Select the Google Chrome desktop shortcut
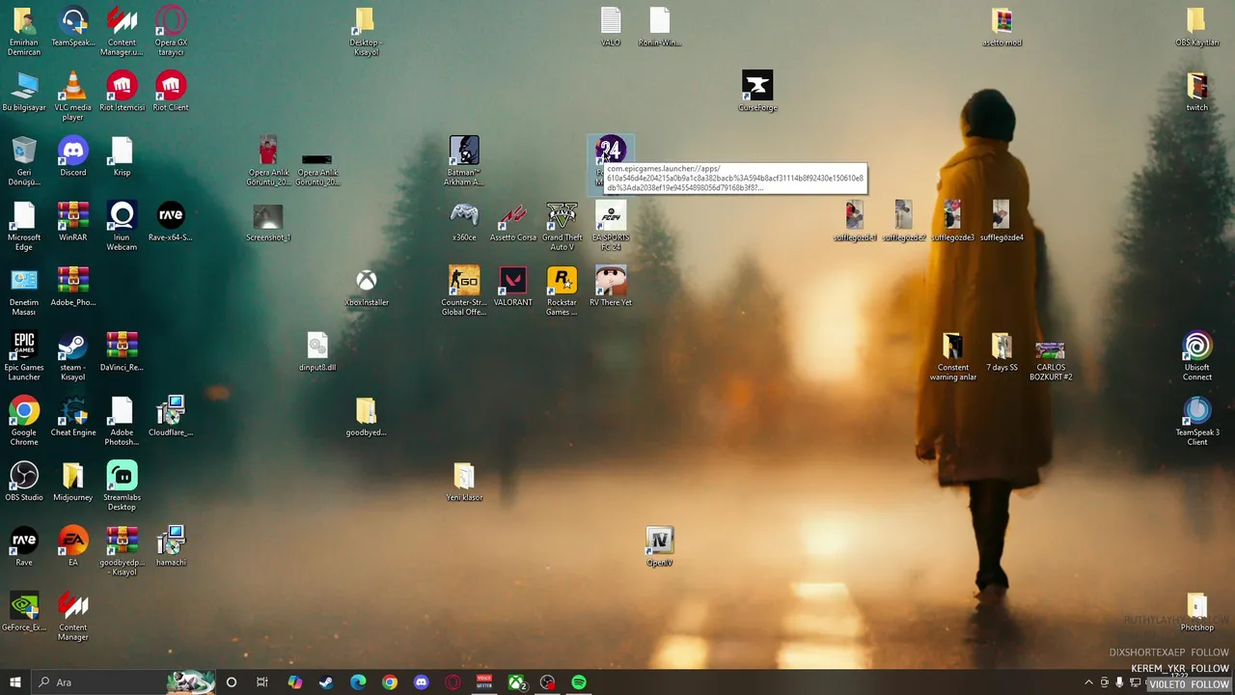The height and width of the screenshot is (695, 1235). click(x=24, y=421)
